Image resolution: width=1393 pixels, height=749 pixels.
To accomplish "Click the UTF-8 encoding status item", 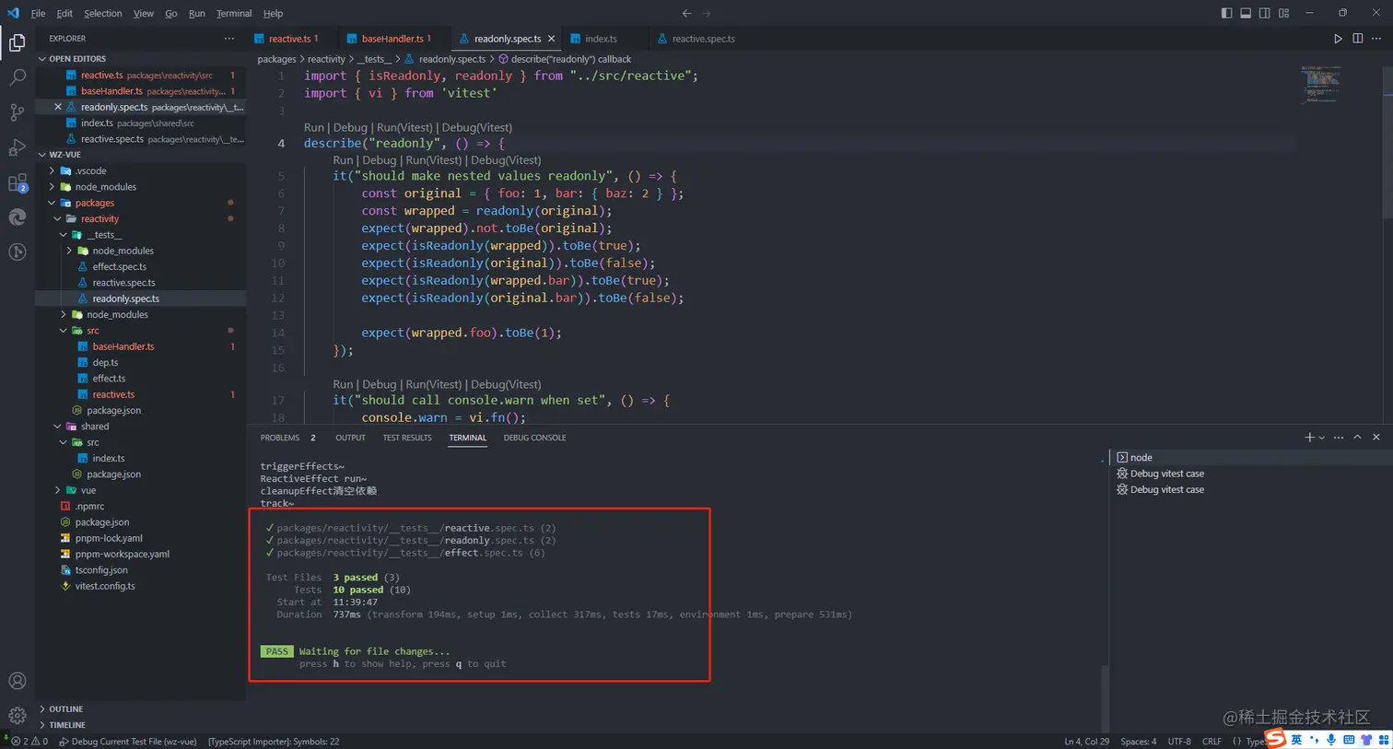I will coord(1179,742).
